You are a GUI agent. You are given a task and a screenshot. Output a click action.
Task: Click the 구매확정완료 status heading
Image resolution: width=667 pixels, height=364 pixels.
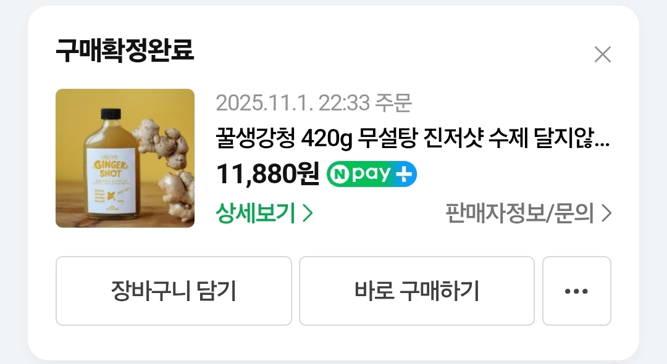pyautogui.click(x=125, y=50)
